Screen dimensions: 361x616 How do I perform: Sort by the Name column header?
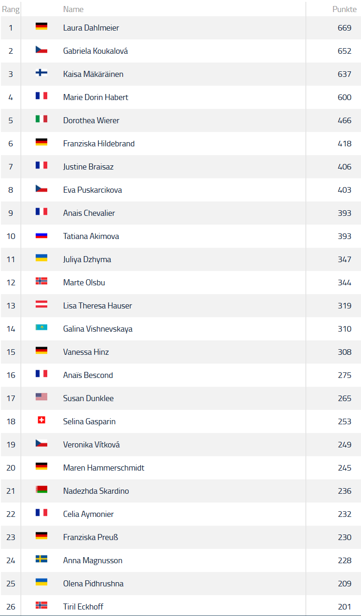[x=73, y=9]
